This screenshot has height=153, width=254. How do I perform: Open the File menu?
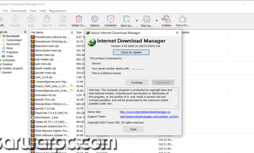pos(5,11)
